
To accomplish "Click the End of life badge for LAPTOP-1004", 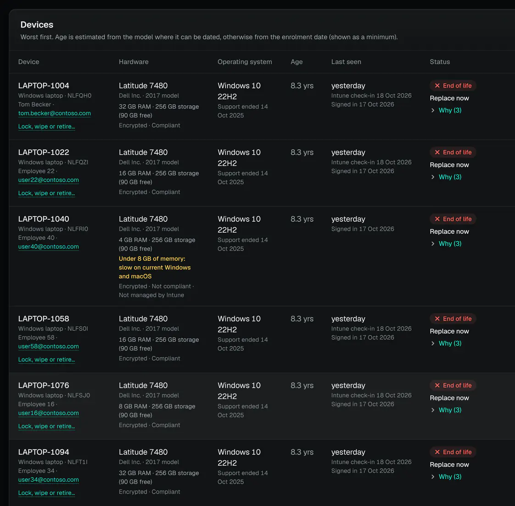I will coord(453,86).
